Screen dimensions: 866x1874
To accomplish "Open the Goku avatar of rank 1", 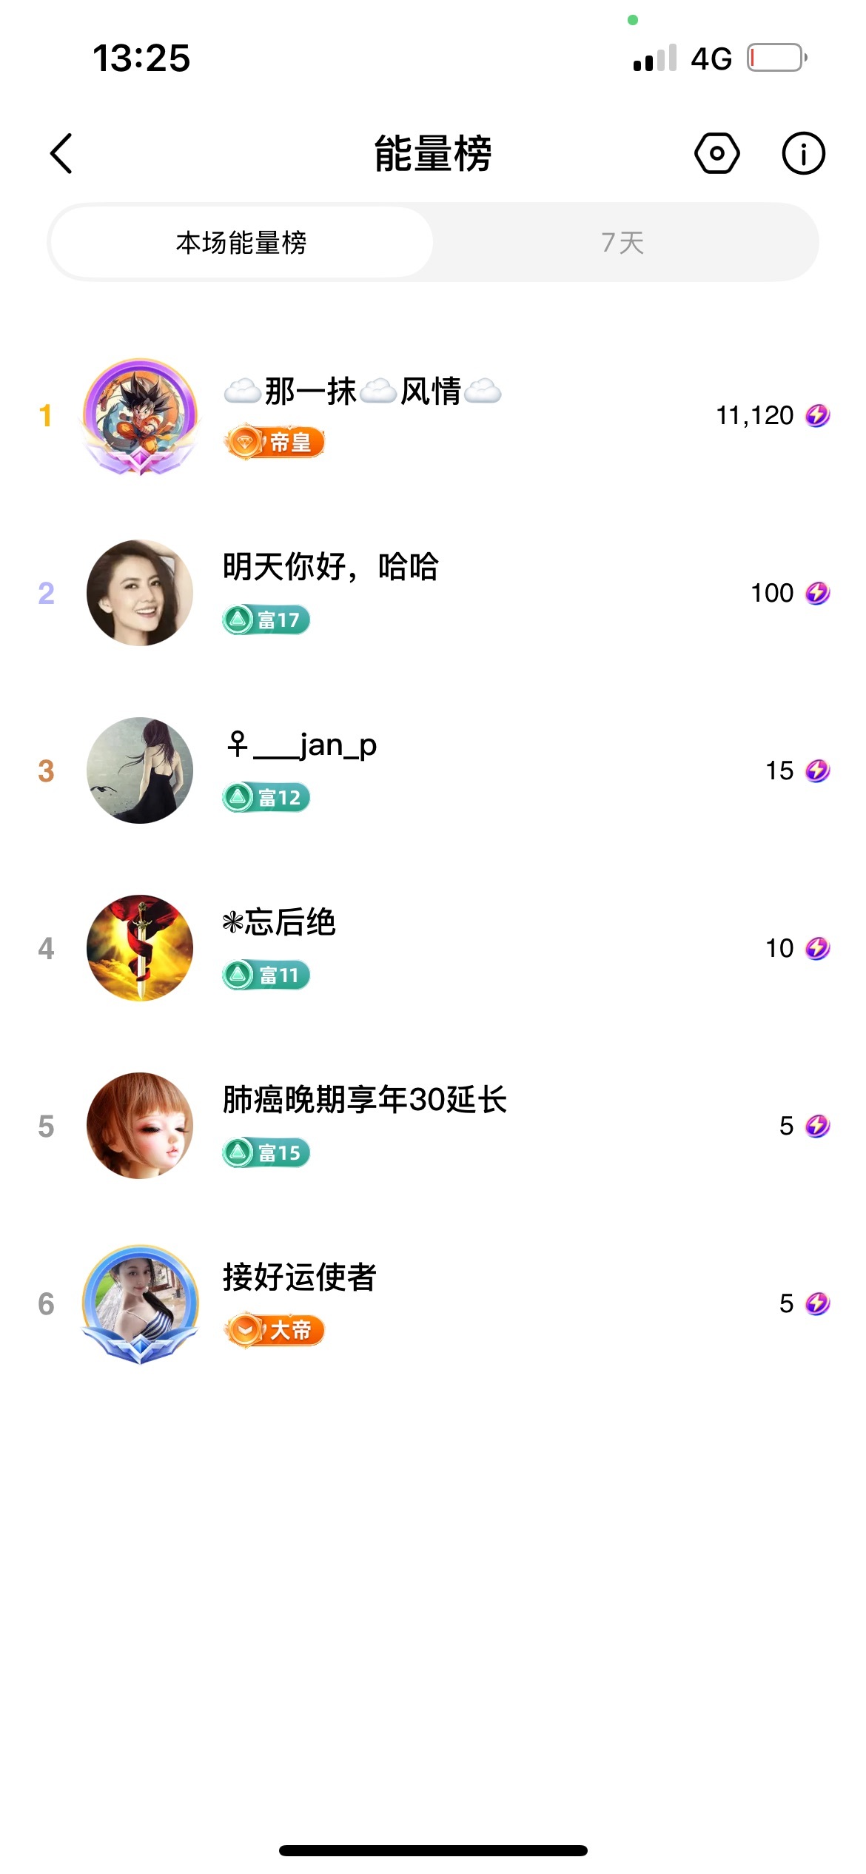I will pyautogui.click(x=140, y=414).
